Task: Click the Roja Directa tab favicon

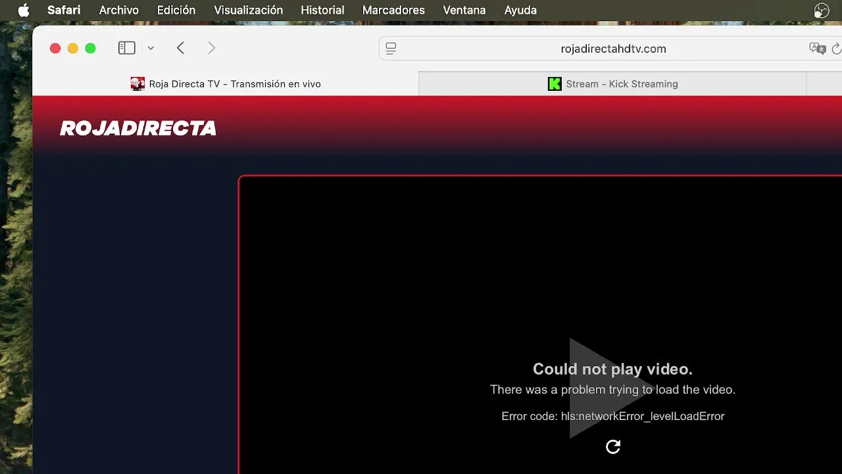Action: (137, 84)
